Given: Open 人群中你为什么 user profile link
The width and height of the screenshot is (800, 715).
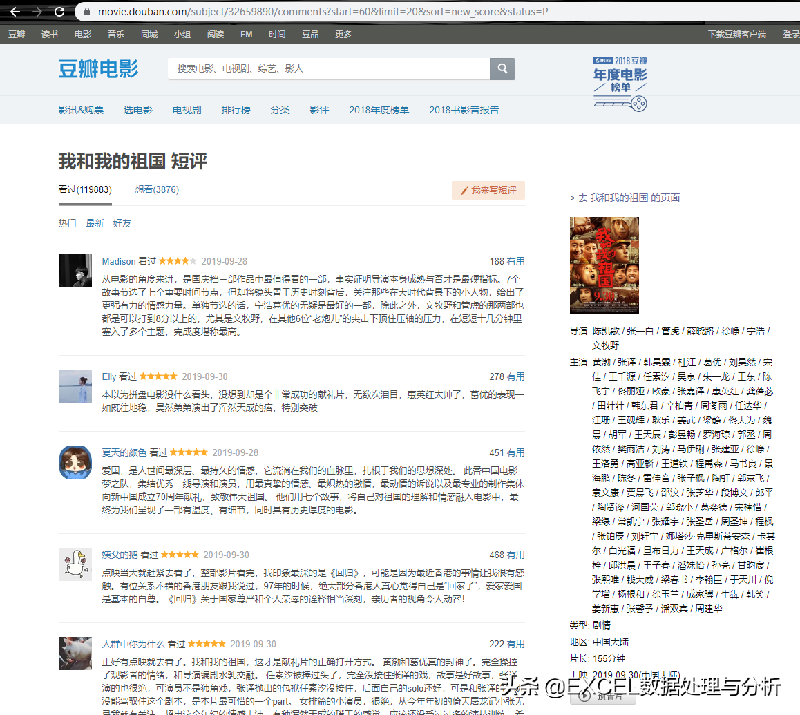Looking at the screenshot, I should coord(133,644).
